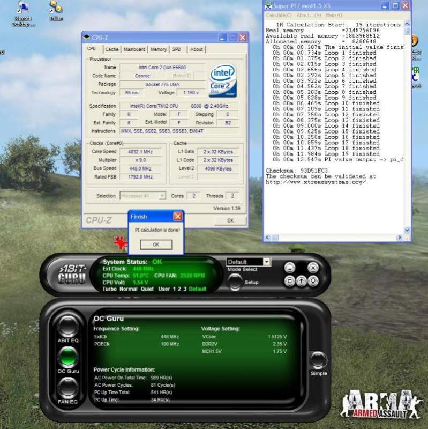Minimize the CPU-Z window

pos(222,38)
